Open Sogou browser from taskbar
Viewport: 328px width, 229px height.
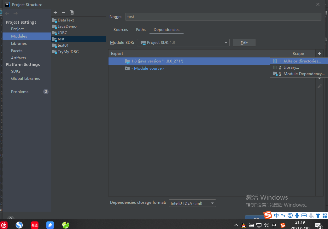tap(19, 225)
